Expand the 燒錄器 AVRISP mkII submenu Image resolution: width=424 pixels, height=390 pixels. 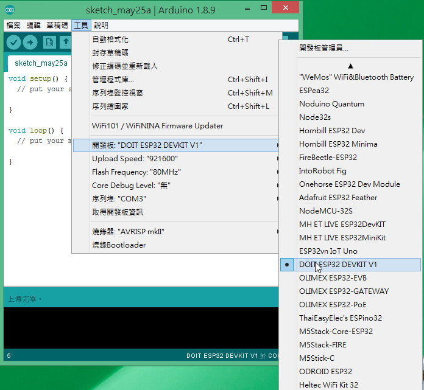click(x=176, y=232)
